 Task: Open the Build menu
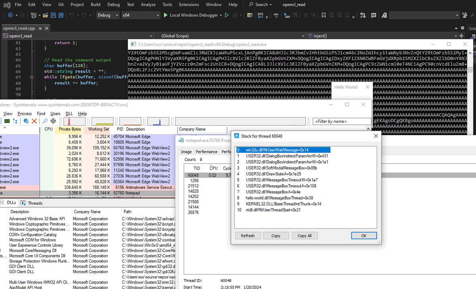click(95, 4)
